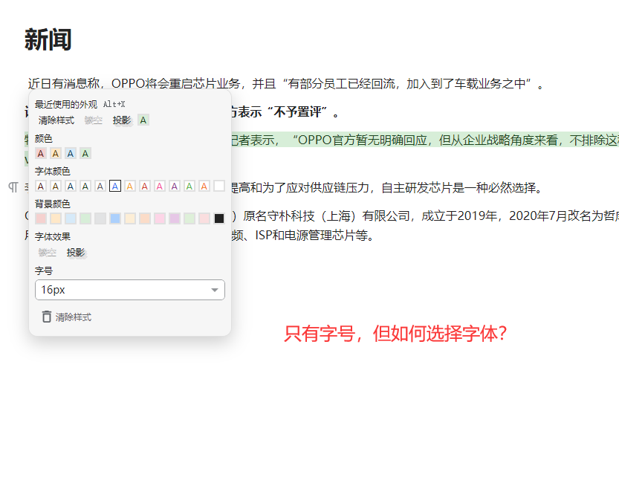Select the outlined bright blue A font color
The image size is (619, 489).
pyautogui.click(x=115, y=186)
